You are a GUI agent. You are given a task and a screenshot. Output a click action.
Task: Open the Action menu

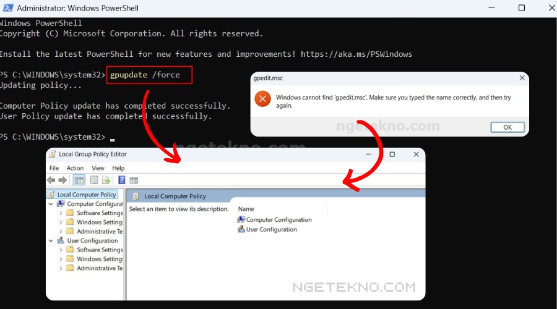pyautogui.click(x=75, y=168)
